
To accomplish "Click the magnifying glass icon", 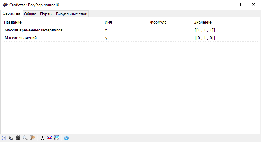I will click(x=25, y=138).
